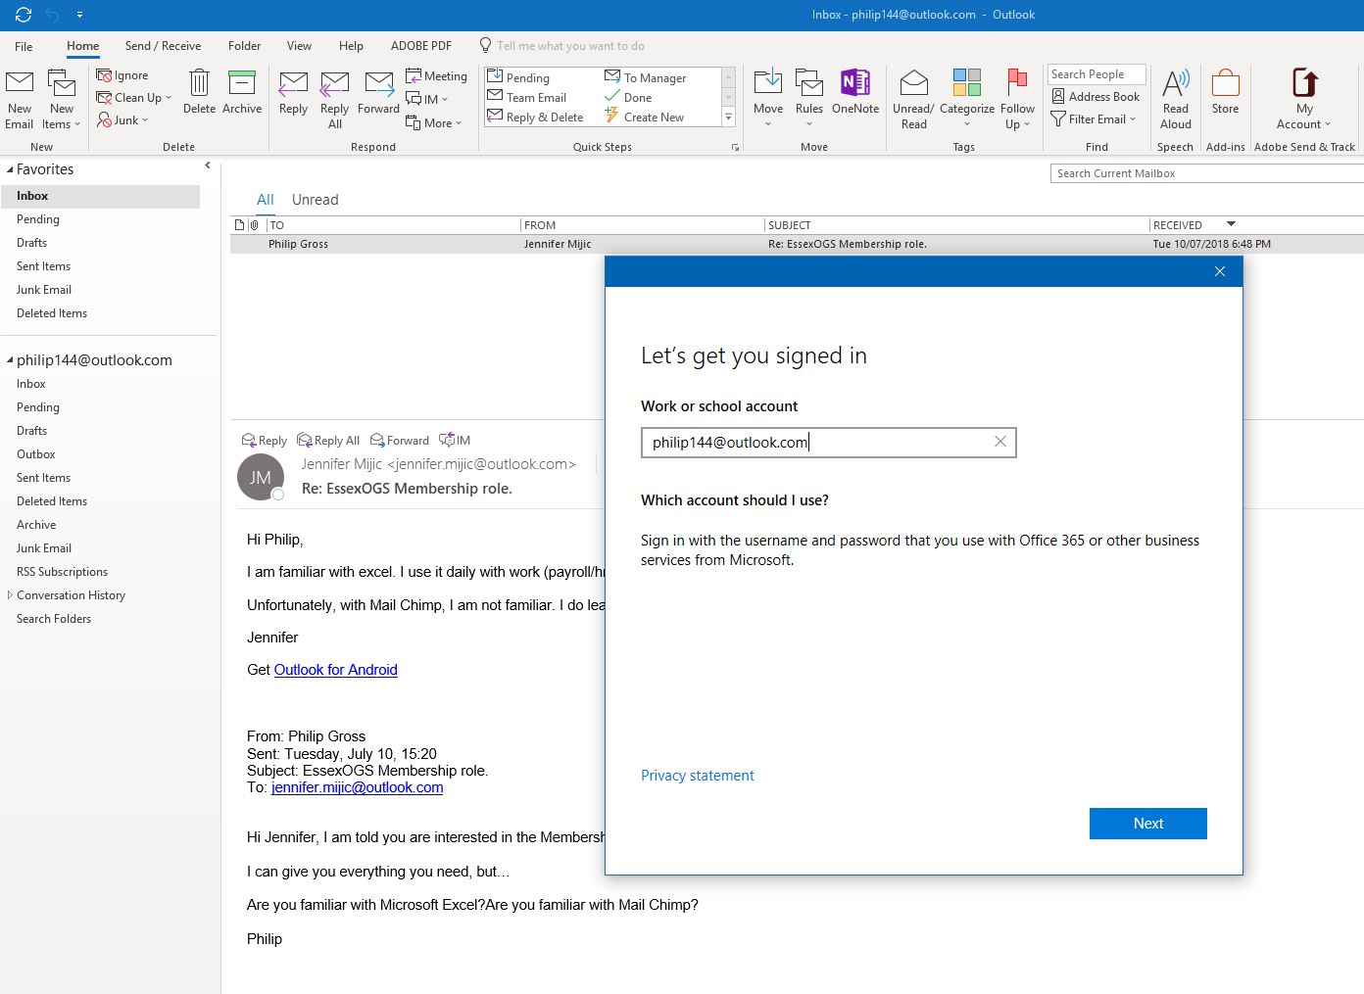1364x994 pixels.
Task: Click the My Account icon
Action: [1304, 84]
